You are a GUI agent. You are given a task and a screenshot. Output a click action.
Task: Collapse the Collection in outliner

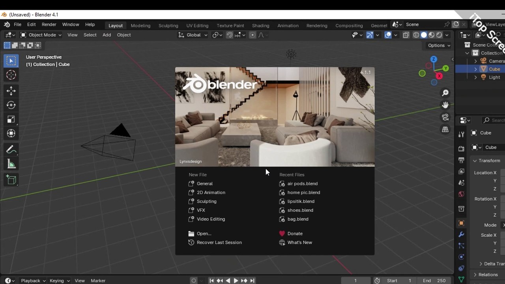click(x=468, y=53)
